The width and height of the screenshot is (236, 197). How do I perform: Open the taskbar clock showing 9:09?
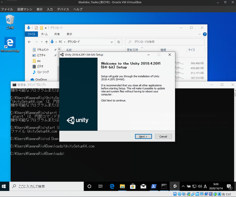pyautogui.click(x=216, y=186)
